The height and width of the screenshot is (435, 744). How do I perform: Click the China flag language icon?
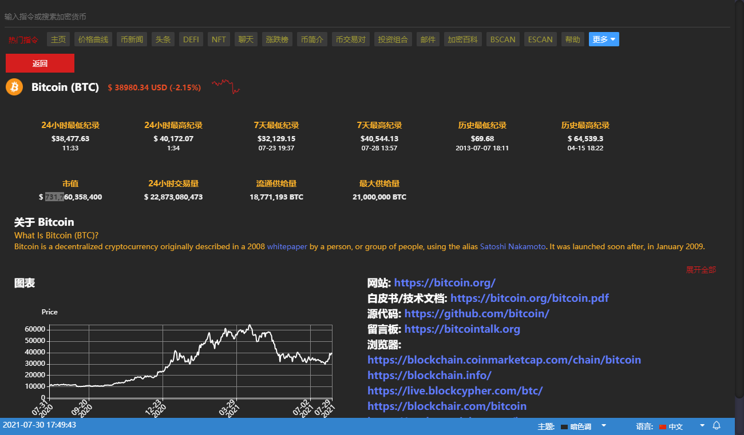tap(663, 427)
